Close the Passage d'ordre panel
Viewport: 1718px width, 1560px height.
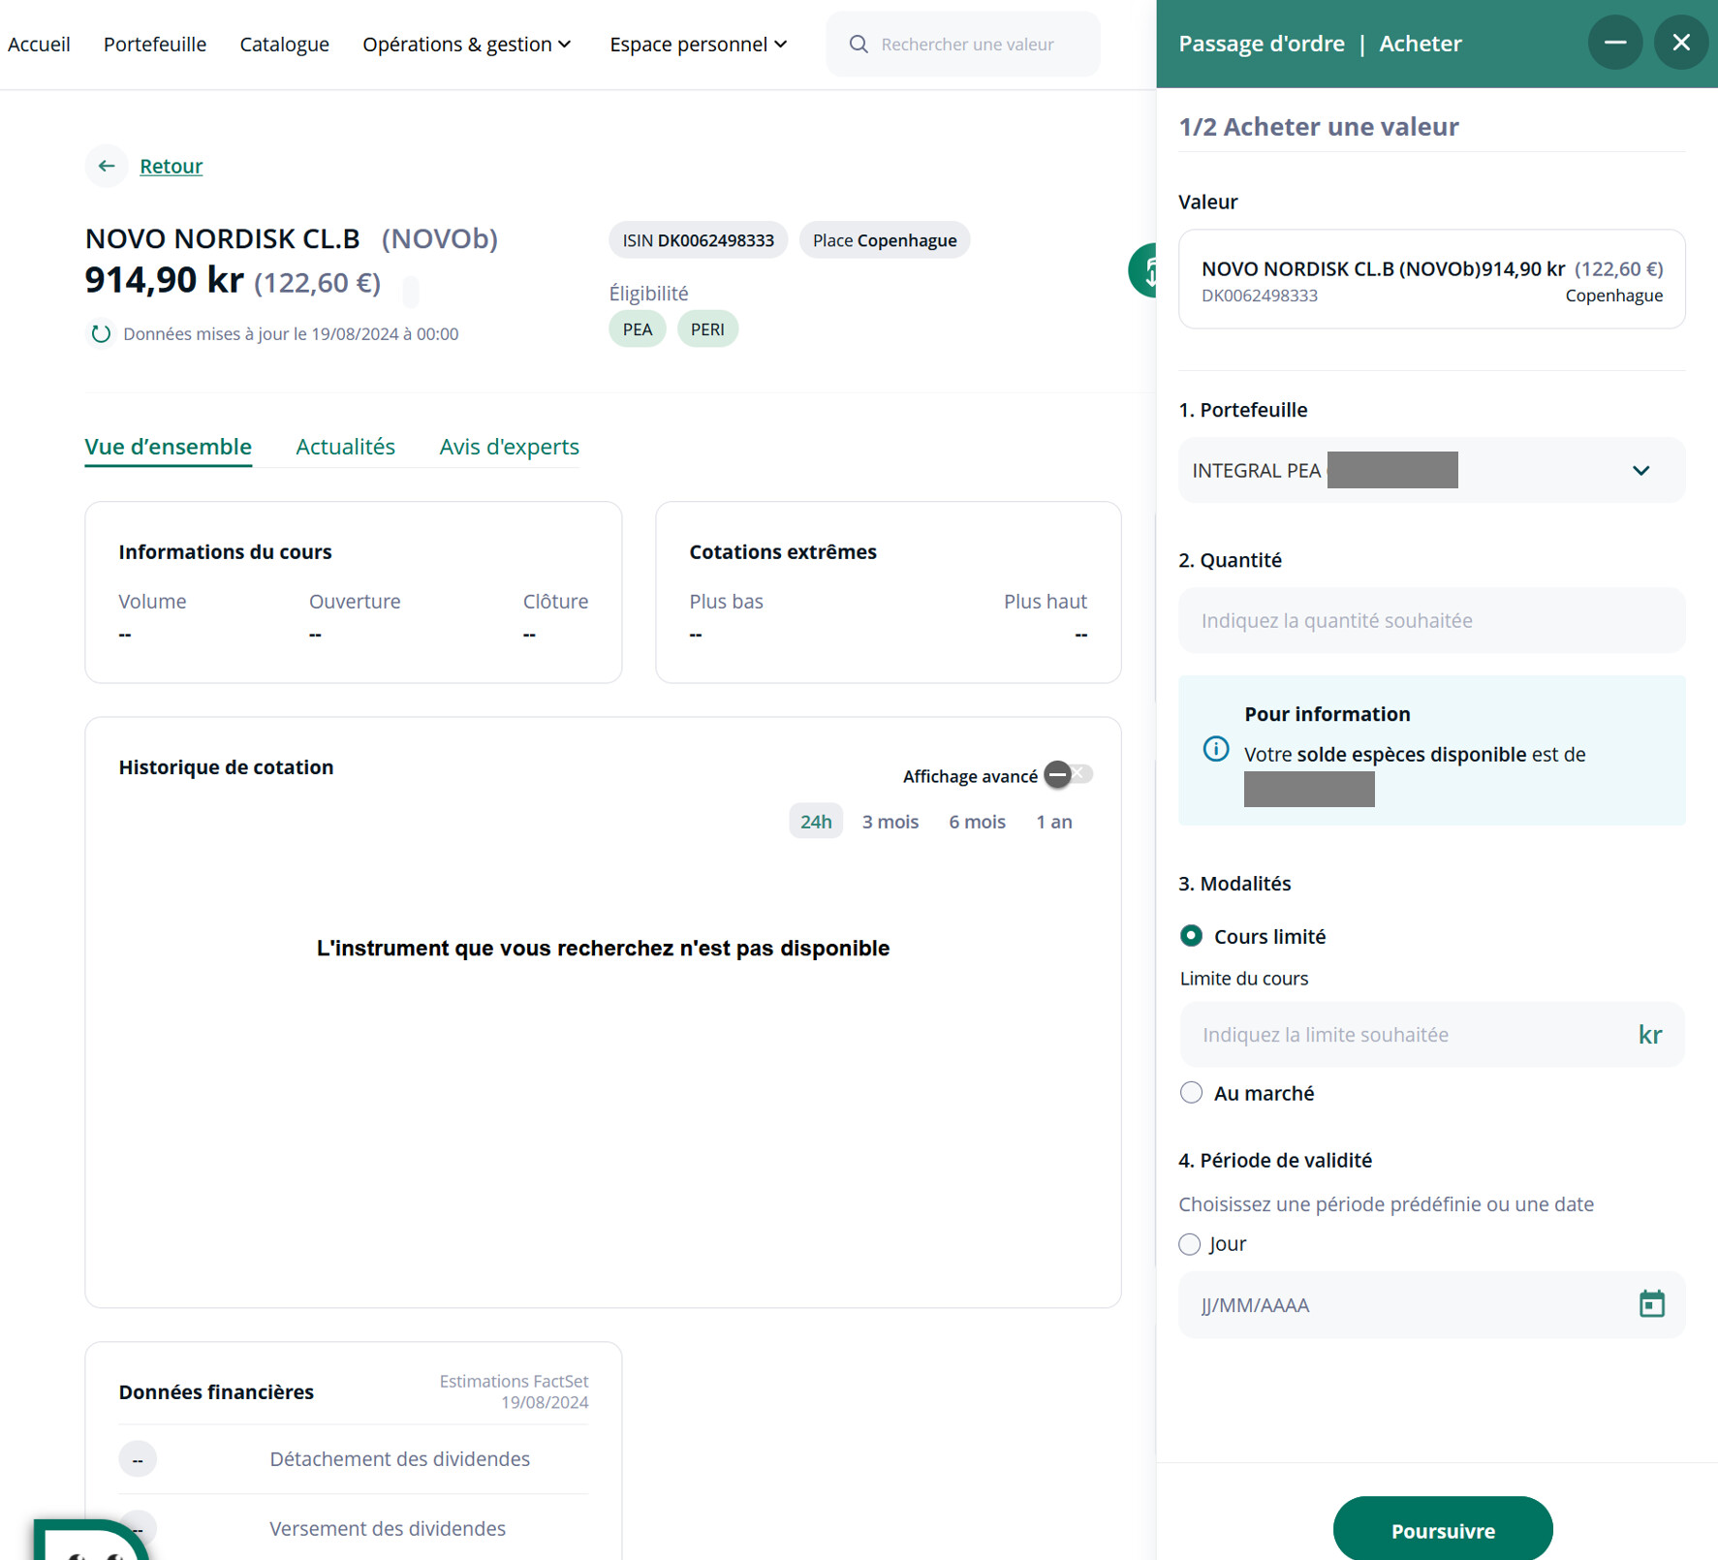[1681, 43]
